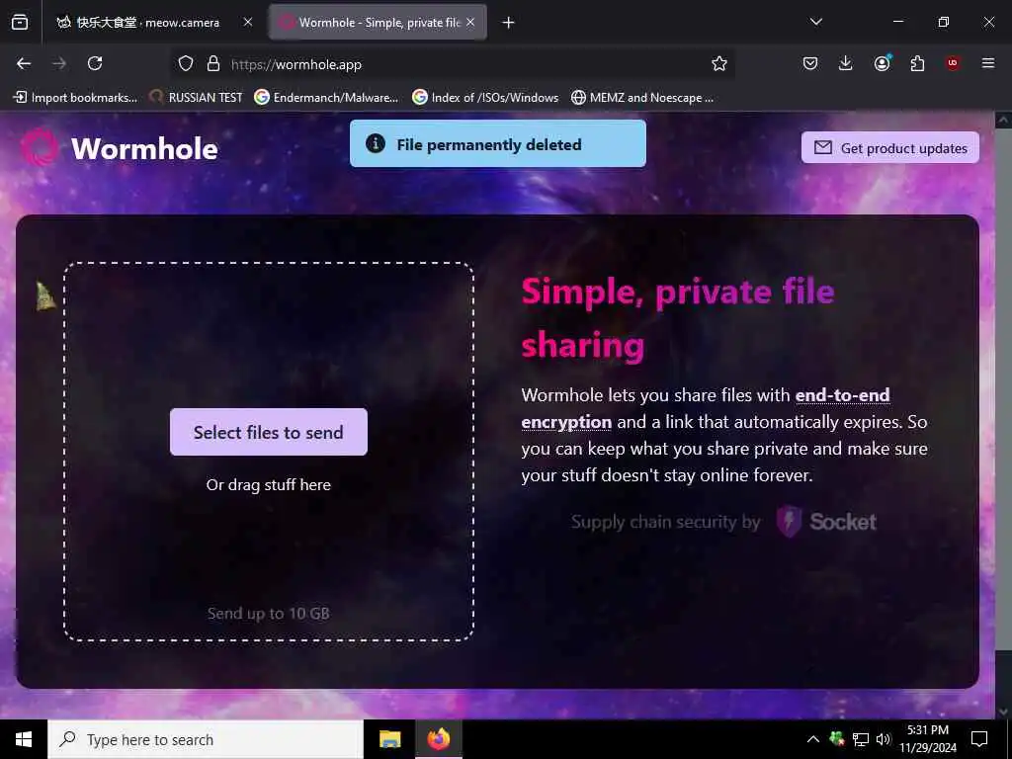
Task: Expand the list all tabs dropdown
Action: pyautogui.click(x=815, y=22)
